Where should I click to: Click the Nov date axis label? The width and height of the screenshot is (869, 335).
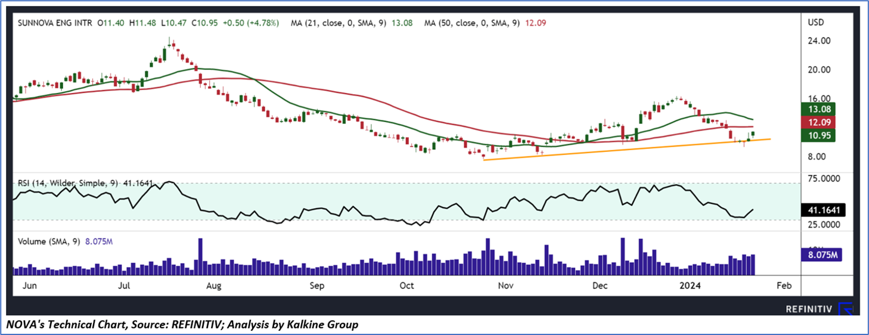pyautogui.click(x=505, y=286)
